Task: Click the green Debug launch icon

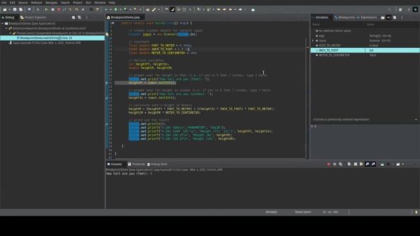Action: coord(106,9)
